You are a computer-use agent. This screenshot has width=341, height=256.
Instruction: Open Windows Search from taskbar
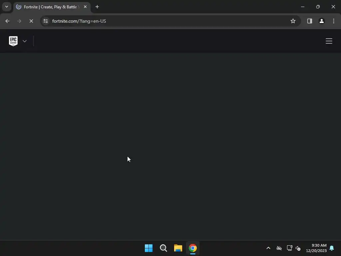pos(163,248)
